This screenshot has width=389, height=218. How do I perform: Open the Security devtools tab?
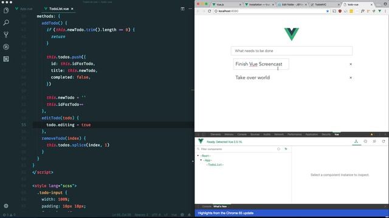tap(326, 134)
